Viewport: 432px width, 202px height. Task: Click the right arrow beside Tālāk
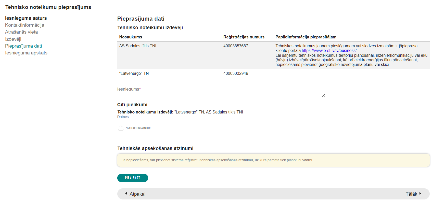420,194
